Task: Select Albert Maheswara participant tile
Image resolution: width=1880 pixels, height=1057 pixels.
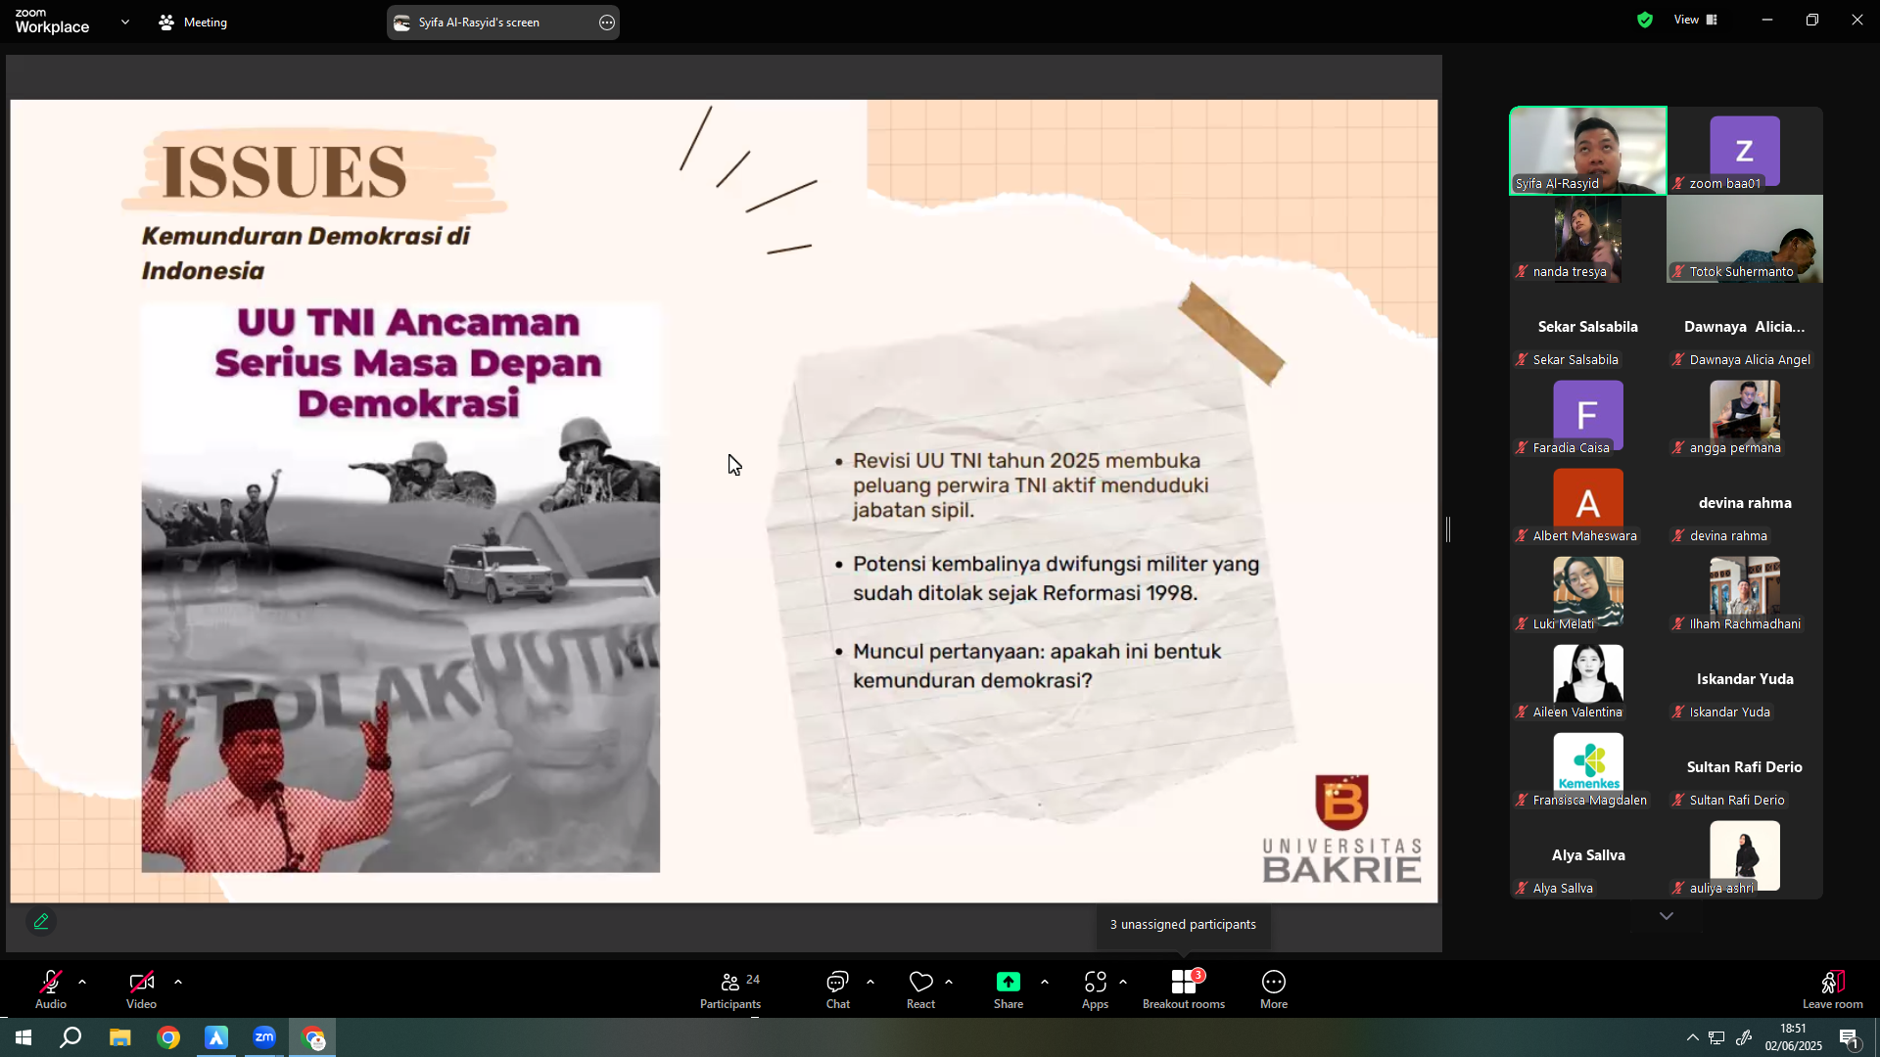Action: [1588, 503]
